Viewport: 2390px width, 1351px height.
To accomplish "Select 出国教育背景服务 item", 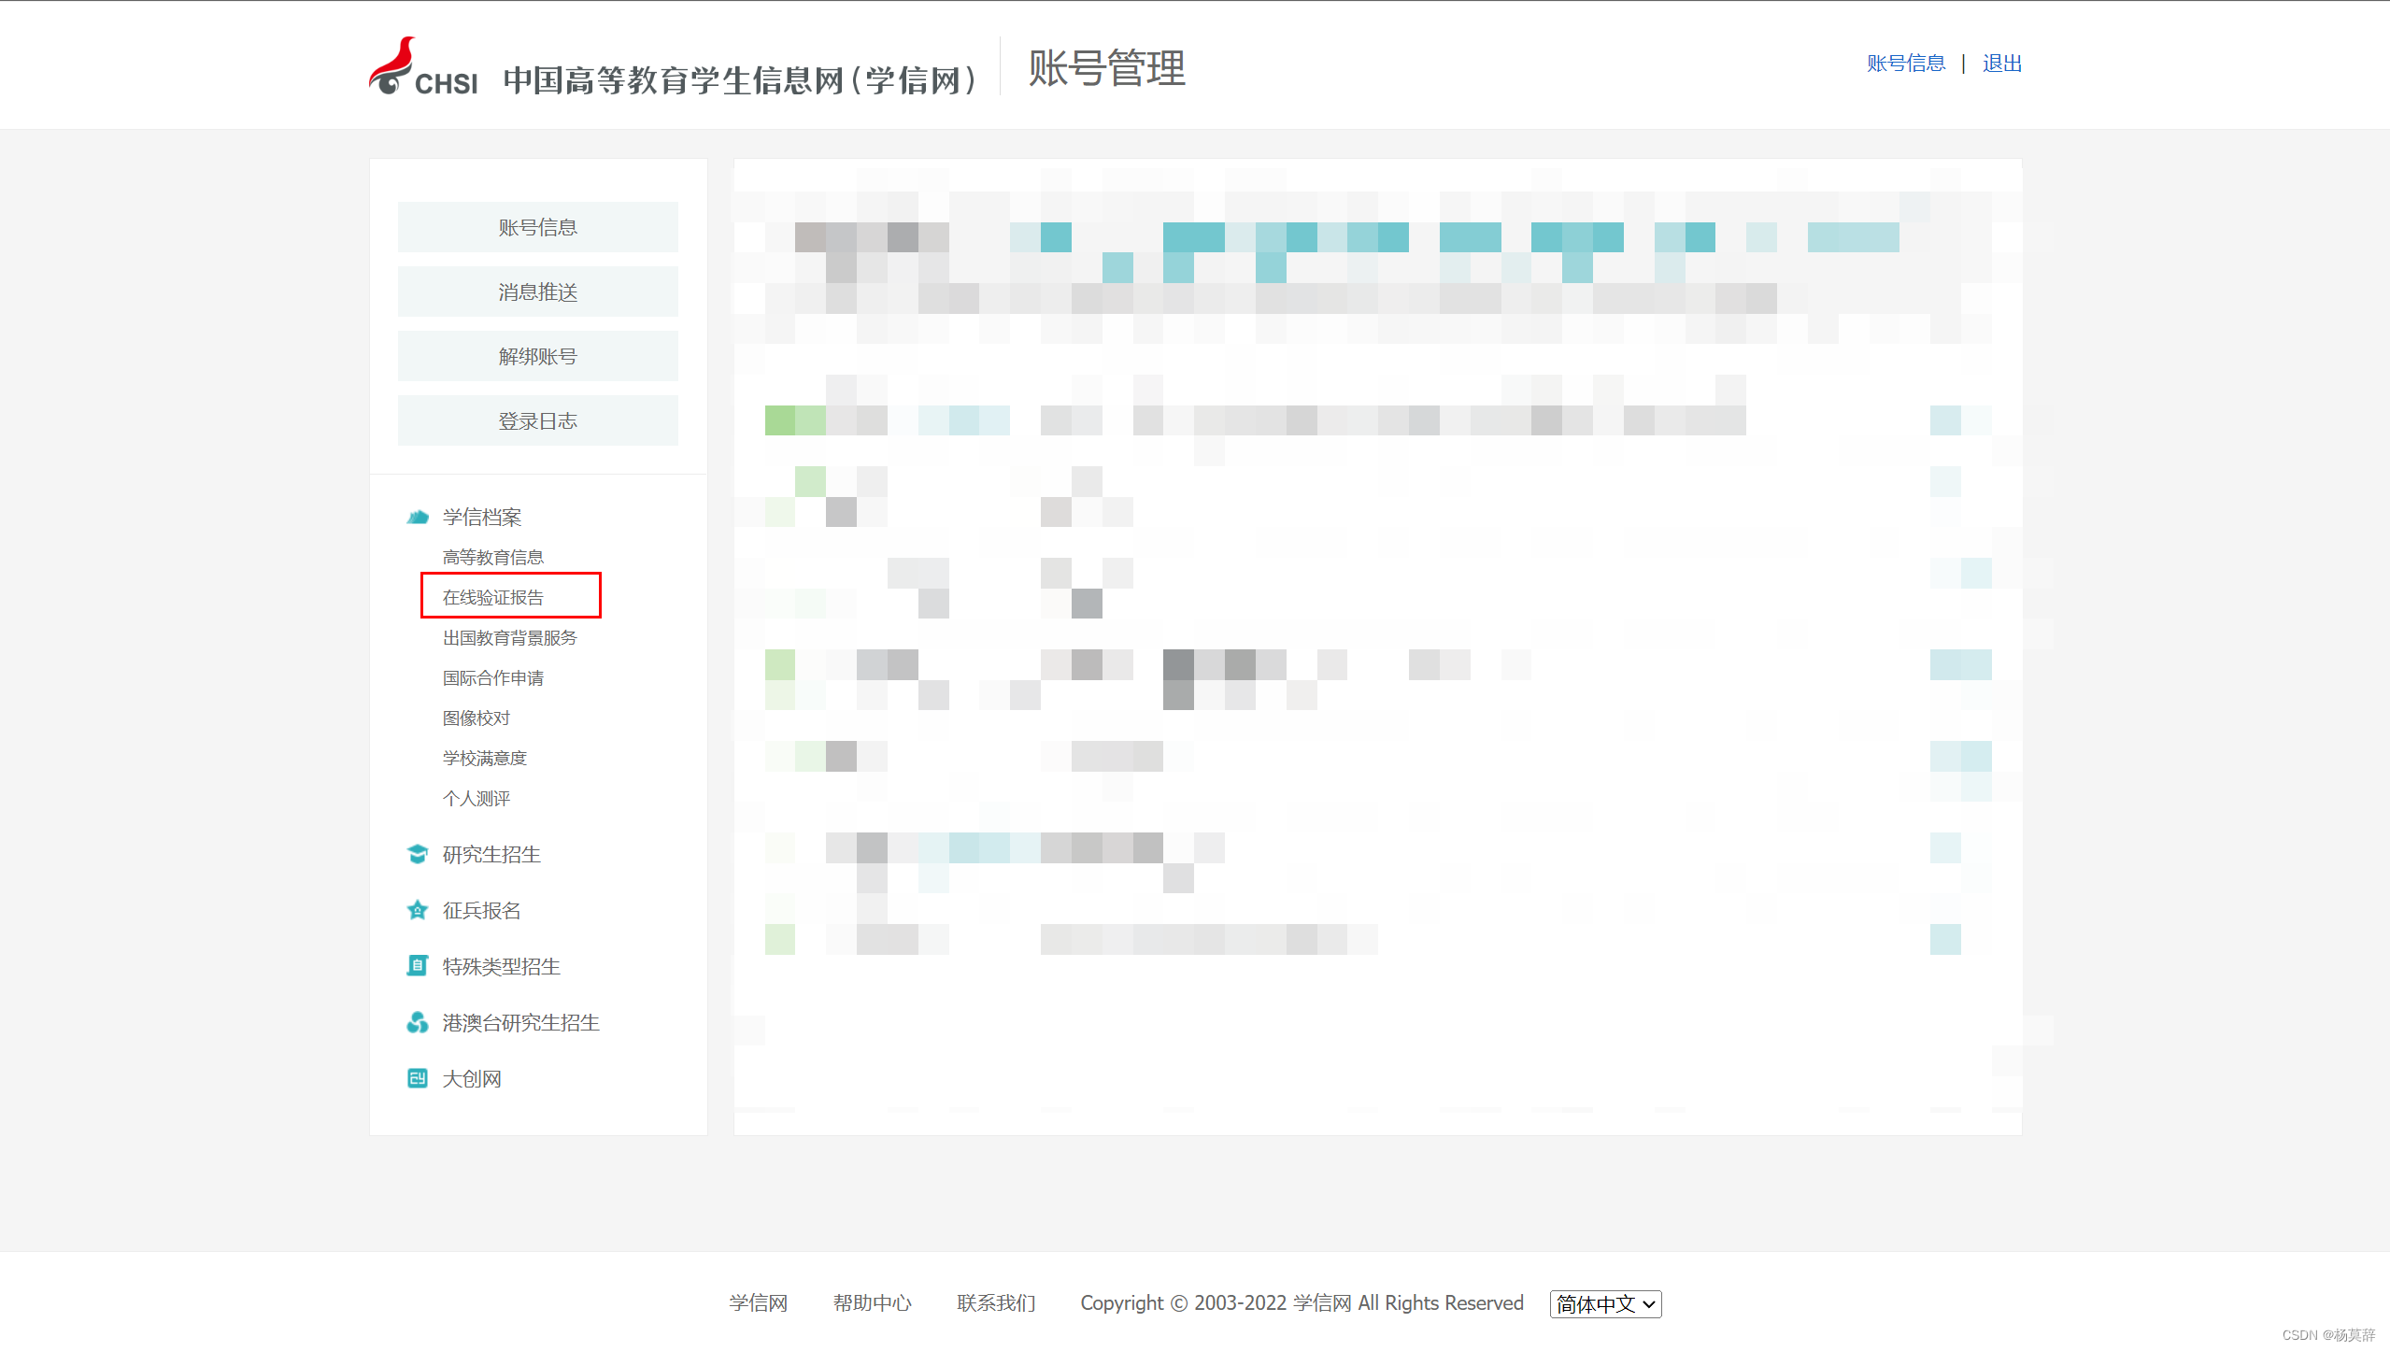I will 510,637.
